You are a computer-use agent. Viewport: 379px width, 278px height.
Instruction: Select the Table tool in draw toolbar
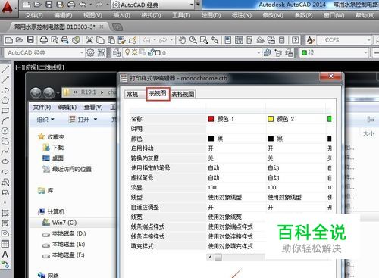tap(5, 244)
